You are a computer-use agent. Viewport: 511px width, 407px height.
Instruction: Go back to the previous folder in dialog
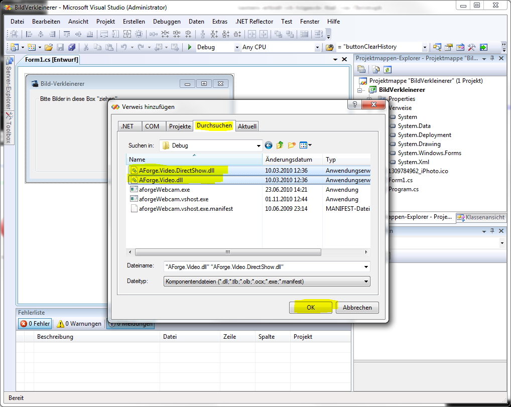(269, 146)
